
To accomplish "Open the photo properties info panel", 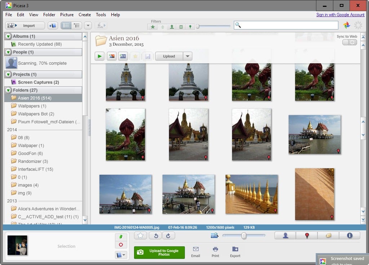I will (x=349, y=236).
